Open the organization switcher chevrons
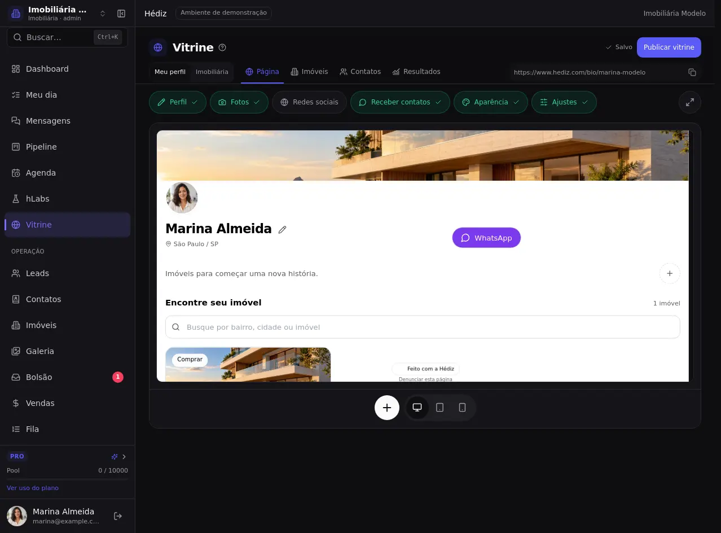Image resolution: width=721 pixels, height=533 pixels. tap(103, 14)
